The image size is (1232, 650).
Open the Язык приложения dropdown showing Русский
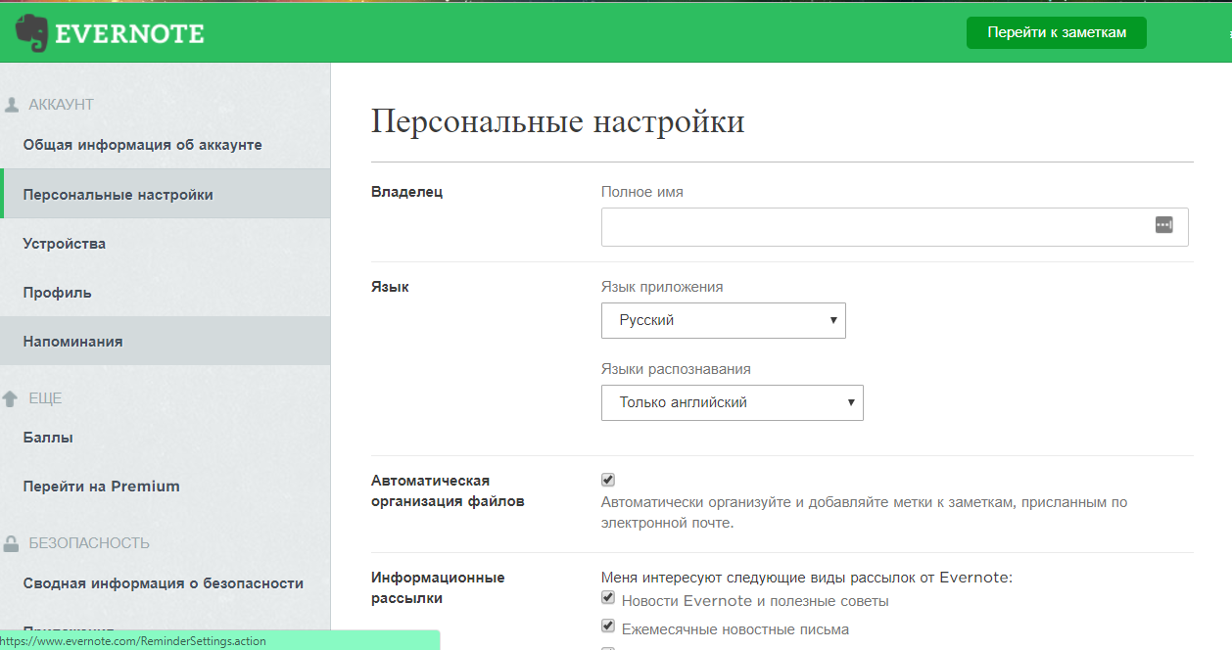tap(723, 320)
